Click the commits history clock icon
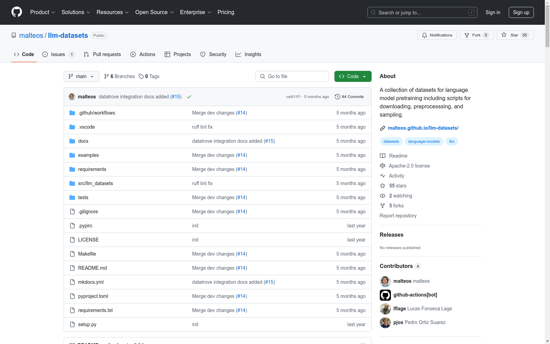Image resolution: width=550 pixels, height=344 pixels. pos(337,97)
